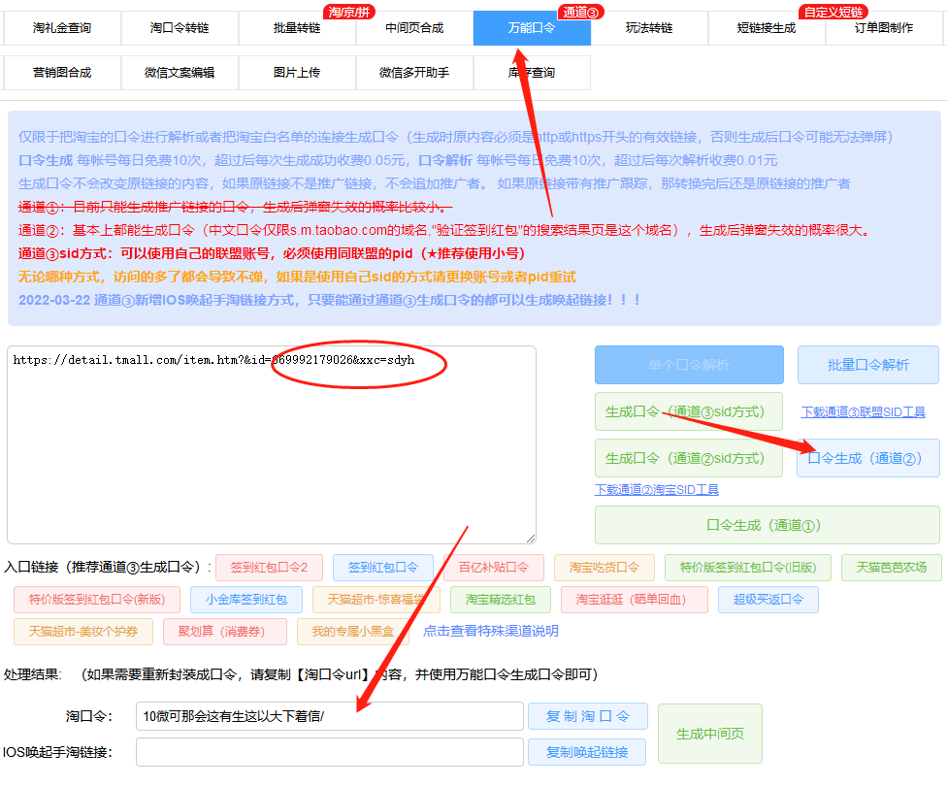Viewport: 947px width, 786px height.
Task: Select 我的专属小黑盒 button
Action: [x=353, y=632]
